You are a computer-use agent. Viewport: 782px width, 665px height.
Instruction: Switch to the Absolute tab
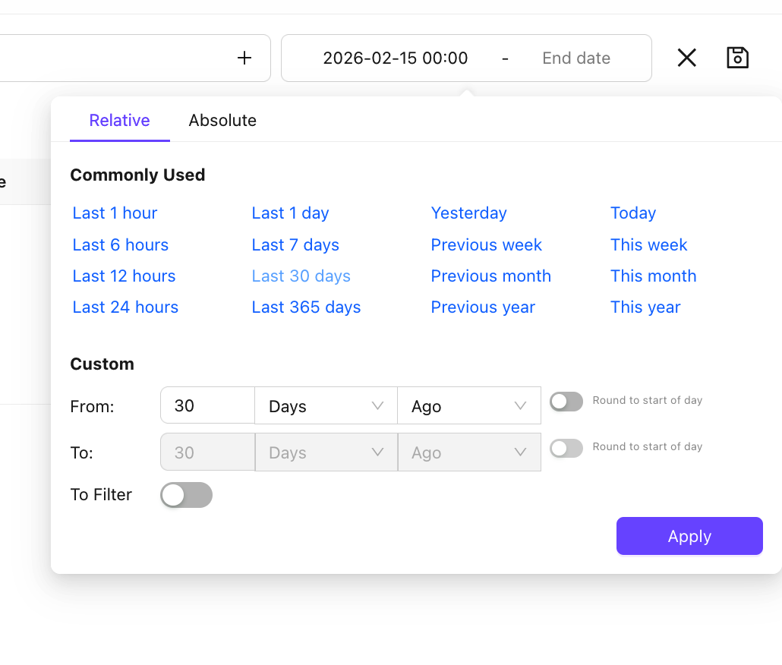(x=222, y=121)
